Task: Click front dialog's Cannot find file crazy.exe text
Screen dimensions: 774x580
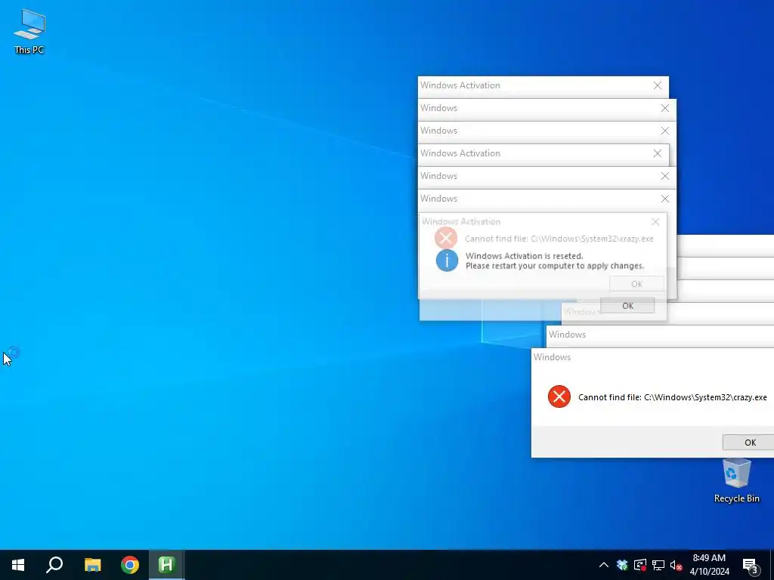Action: [672, 397]
